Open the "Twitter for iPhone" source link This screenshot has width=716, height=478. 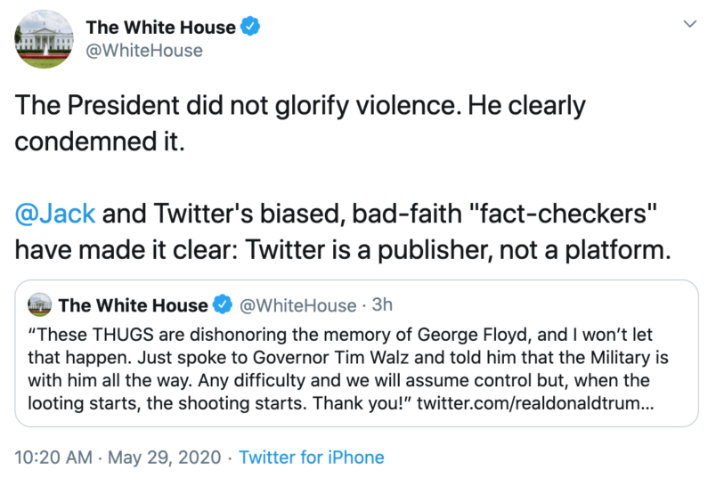click(312, 458)
